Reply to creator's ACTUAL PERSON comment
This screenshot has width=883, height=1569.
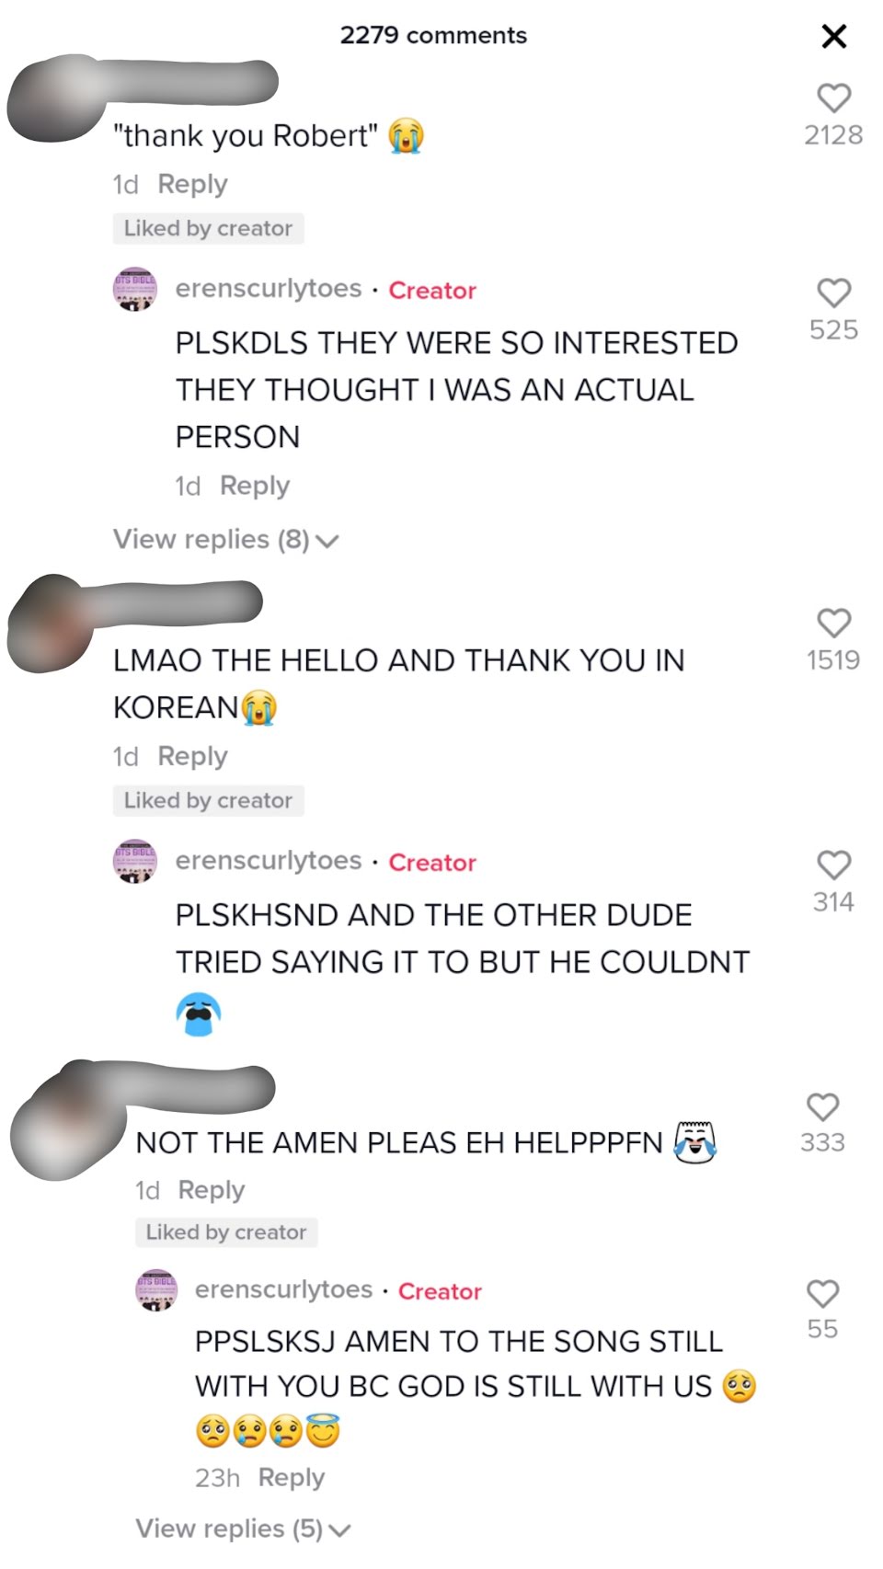(255, 486)
